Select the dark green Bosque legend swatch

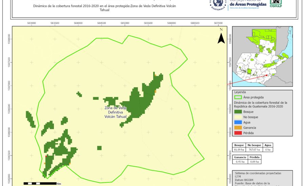click(238, 111)
